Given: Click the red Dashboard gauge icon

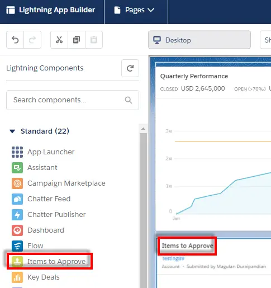Looking at the screenshot, I should pyautogui.click(x=17, y=230).
